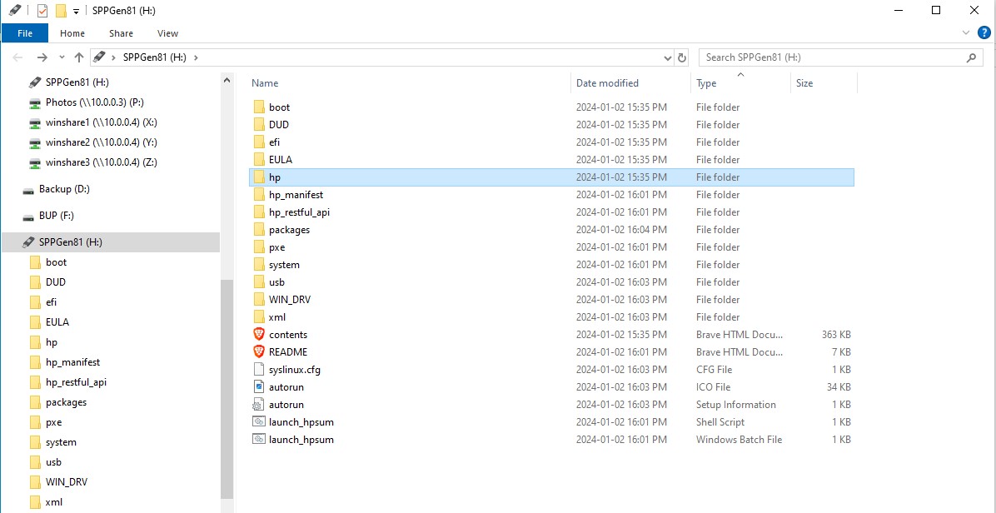Go forward with the Forward arrow
The width and height of the screenshot is (996, 513).
coord(42,57)
